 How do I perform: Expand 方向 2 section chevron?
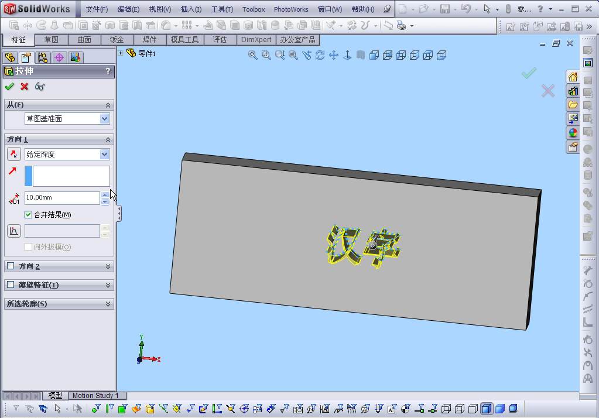108,266
